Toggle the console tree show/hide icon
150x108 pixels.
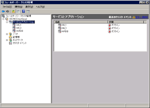[x=18, y=12]
